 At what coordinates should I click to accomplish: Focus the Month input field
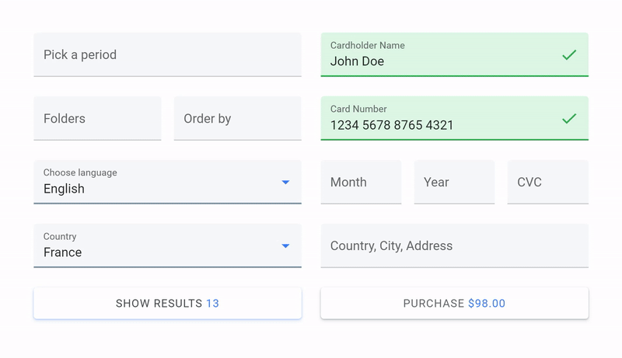(361, 182)
